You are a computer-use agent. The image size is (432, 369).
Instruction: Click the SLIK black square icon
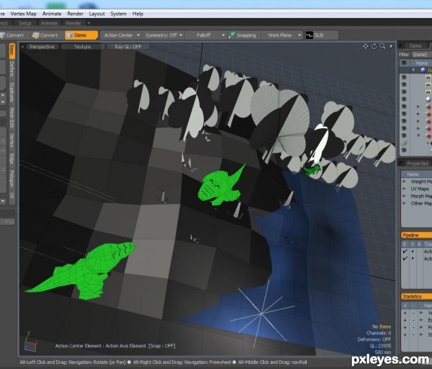[310, 35]
